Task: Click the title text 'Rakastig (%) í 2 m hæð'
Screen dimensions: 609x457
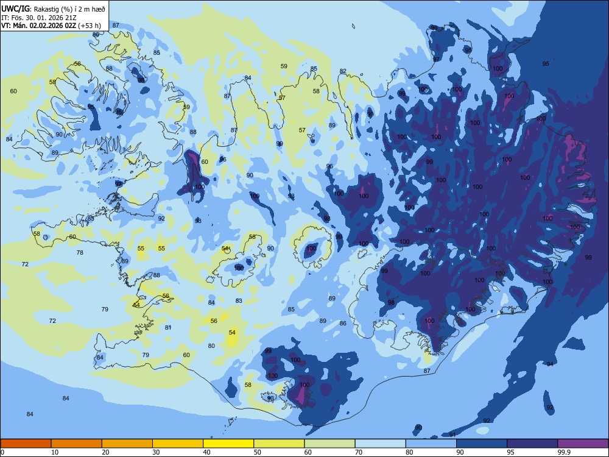Action: (x=69, y=9)
